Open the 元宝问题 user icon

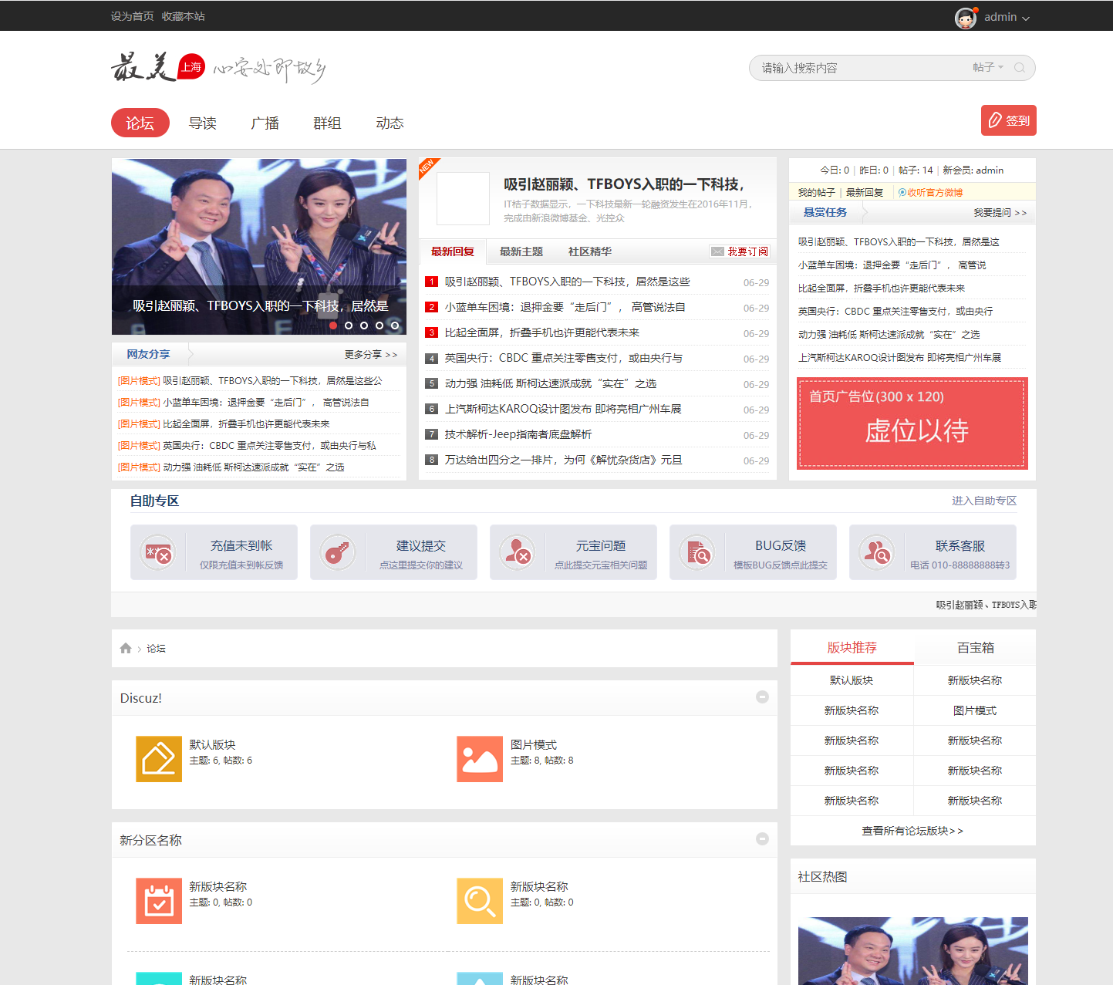[518, 552]
